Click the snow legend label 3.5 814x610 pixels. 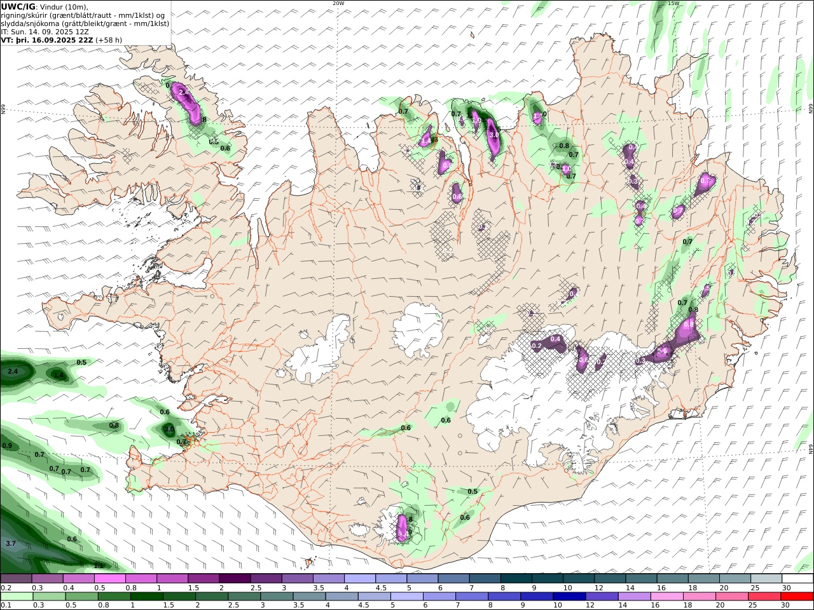[x=319, y=588]
